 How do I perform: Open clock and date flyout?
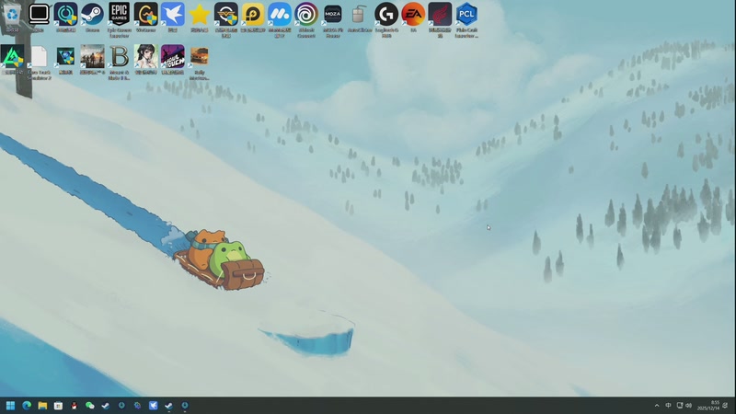(707, 406)
